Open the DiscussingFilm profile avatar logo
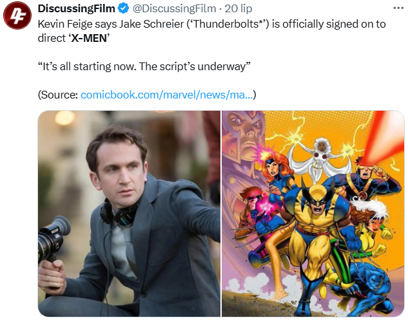This screenshot has height=320, width=408. tap(17, 15)
